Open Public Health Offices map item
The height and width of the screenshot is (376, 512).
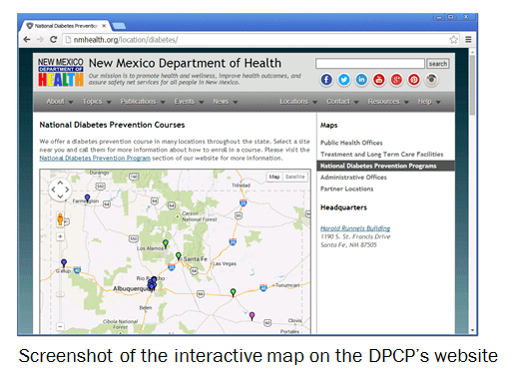coord(351,143)
